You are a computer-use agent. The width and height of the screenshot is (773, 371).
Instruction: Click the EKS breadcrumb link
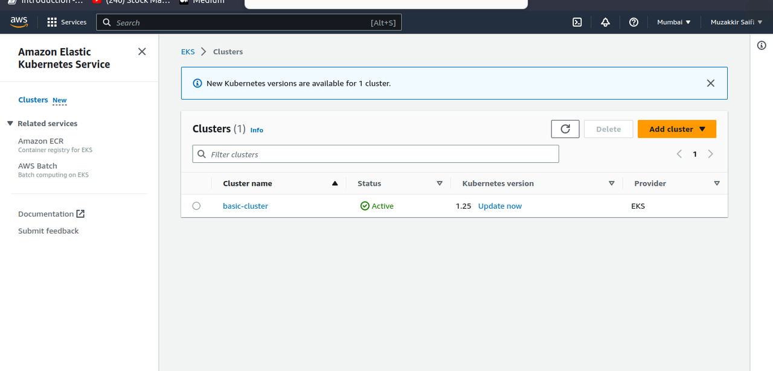(x=188, y=52)
